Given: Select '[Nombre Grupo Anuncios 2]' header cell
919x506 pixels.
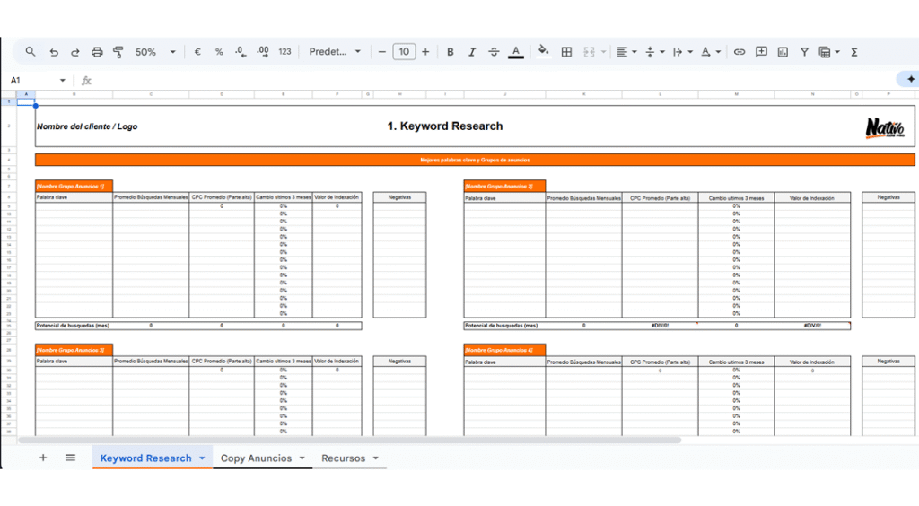Looking at the screenshot, I should 504,187.
